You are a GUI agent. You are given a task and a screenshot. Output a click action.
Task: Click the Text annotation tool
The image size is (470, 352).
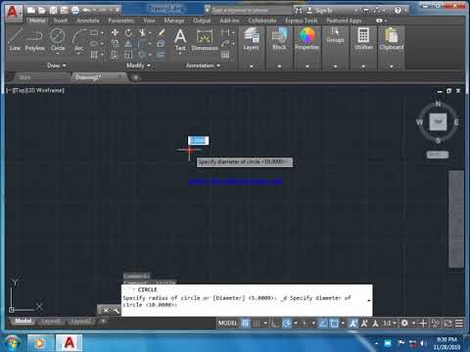[x=180, y=39]
